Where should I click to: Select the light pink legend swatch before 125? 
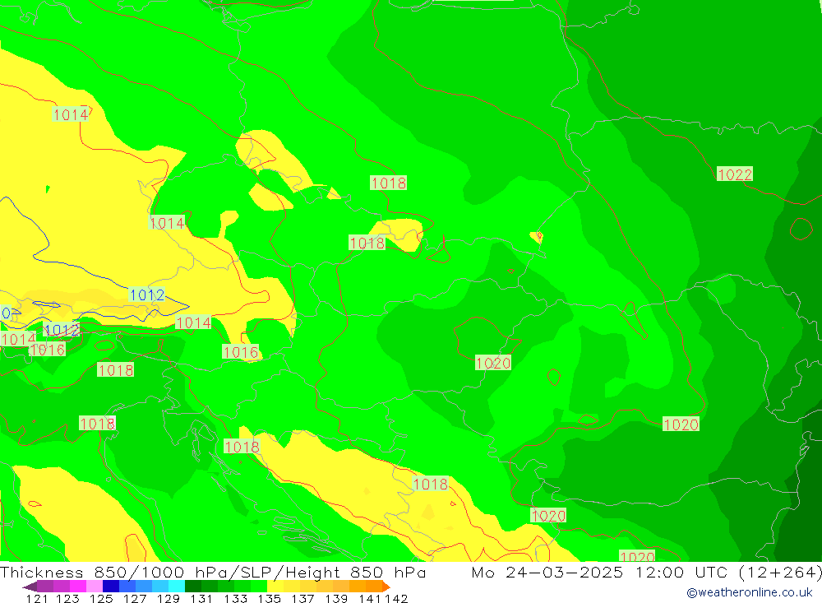click(95, 586)
